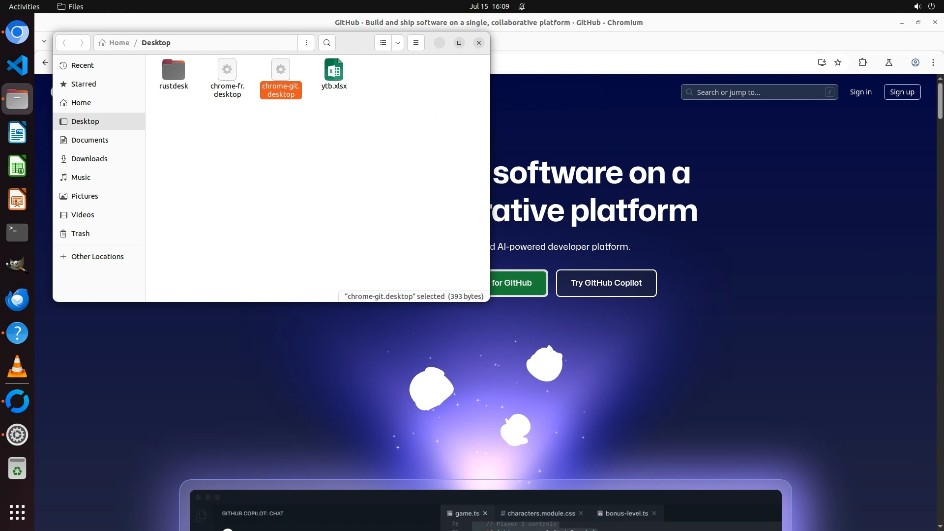Click the search icon in Files toolbar
The height and width of the screenshot is (531, 944).
click(327, 43)
